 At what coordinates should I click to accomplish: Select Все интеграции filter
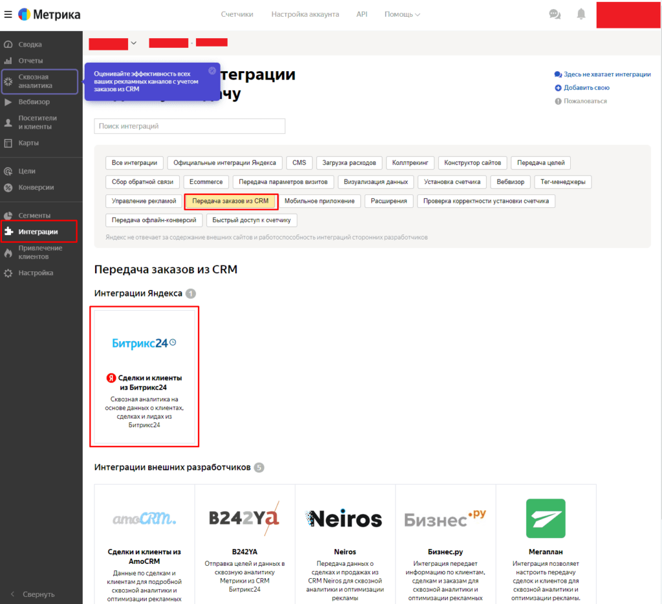coord(134,163)
